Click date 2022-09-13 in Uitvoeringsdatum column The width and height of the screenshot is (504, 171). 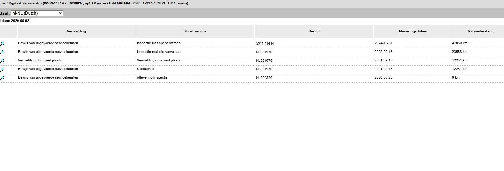point(383,52)
